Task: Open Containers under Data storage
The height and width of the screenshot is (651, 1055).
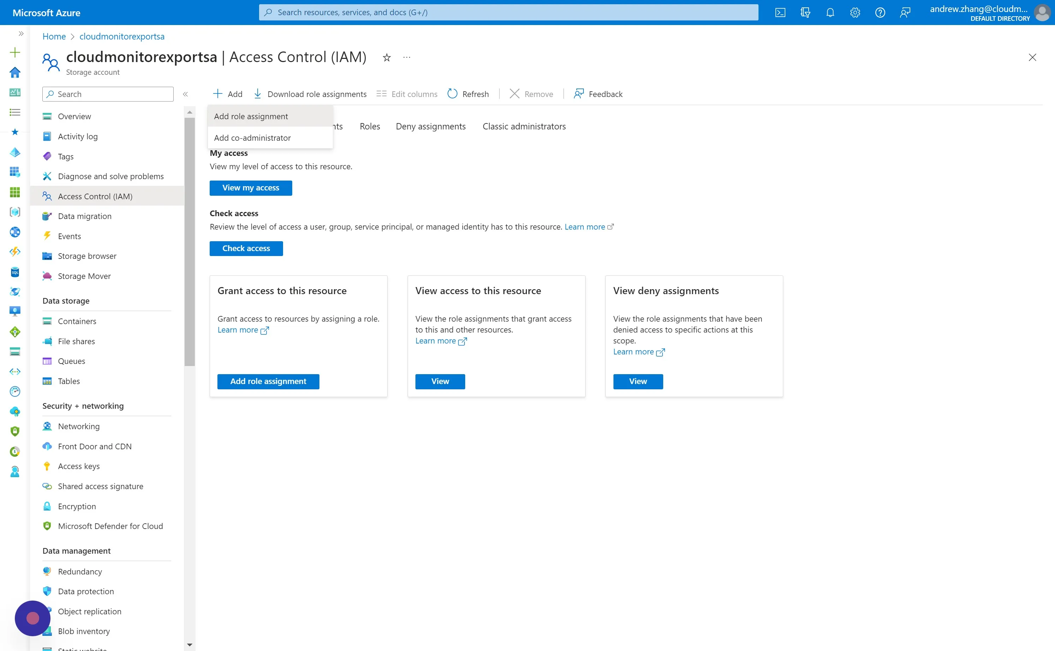Action: click(x=107, y=321)
